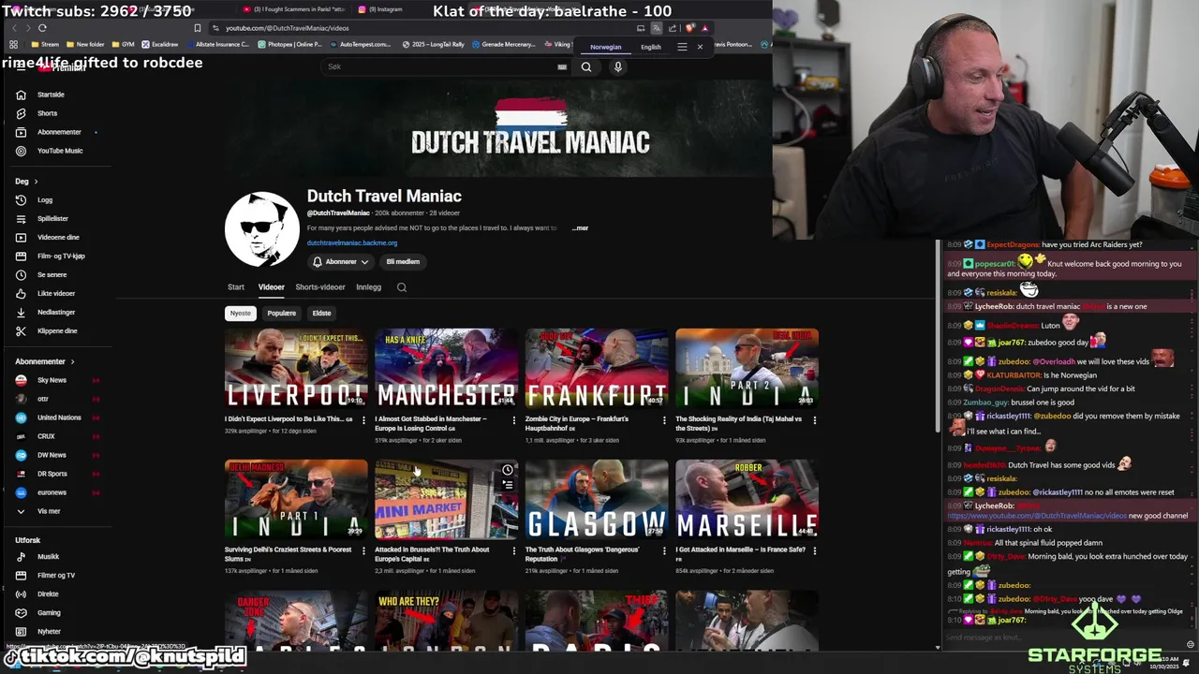1199x674 pixels.
Task: Open DW News subscription channel
Action: pyautogui.click(x=52, y=456)
